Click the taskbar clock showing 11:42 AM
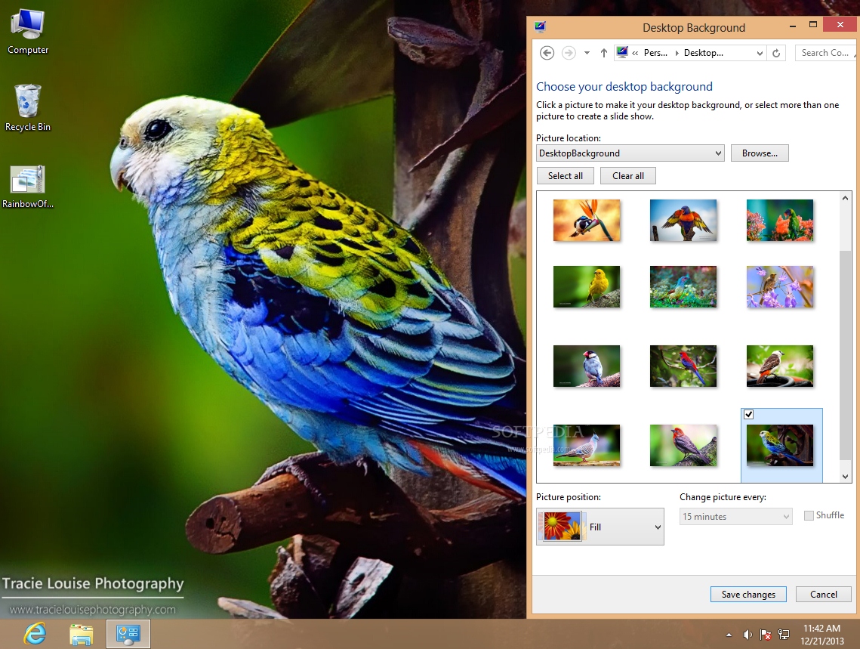Screen dimensions: 860x649 (x=821, y=634)
